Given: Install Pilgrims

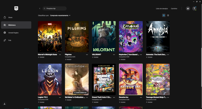Looking at the screenshot, I should click(68, 60).
